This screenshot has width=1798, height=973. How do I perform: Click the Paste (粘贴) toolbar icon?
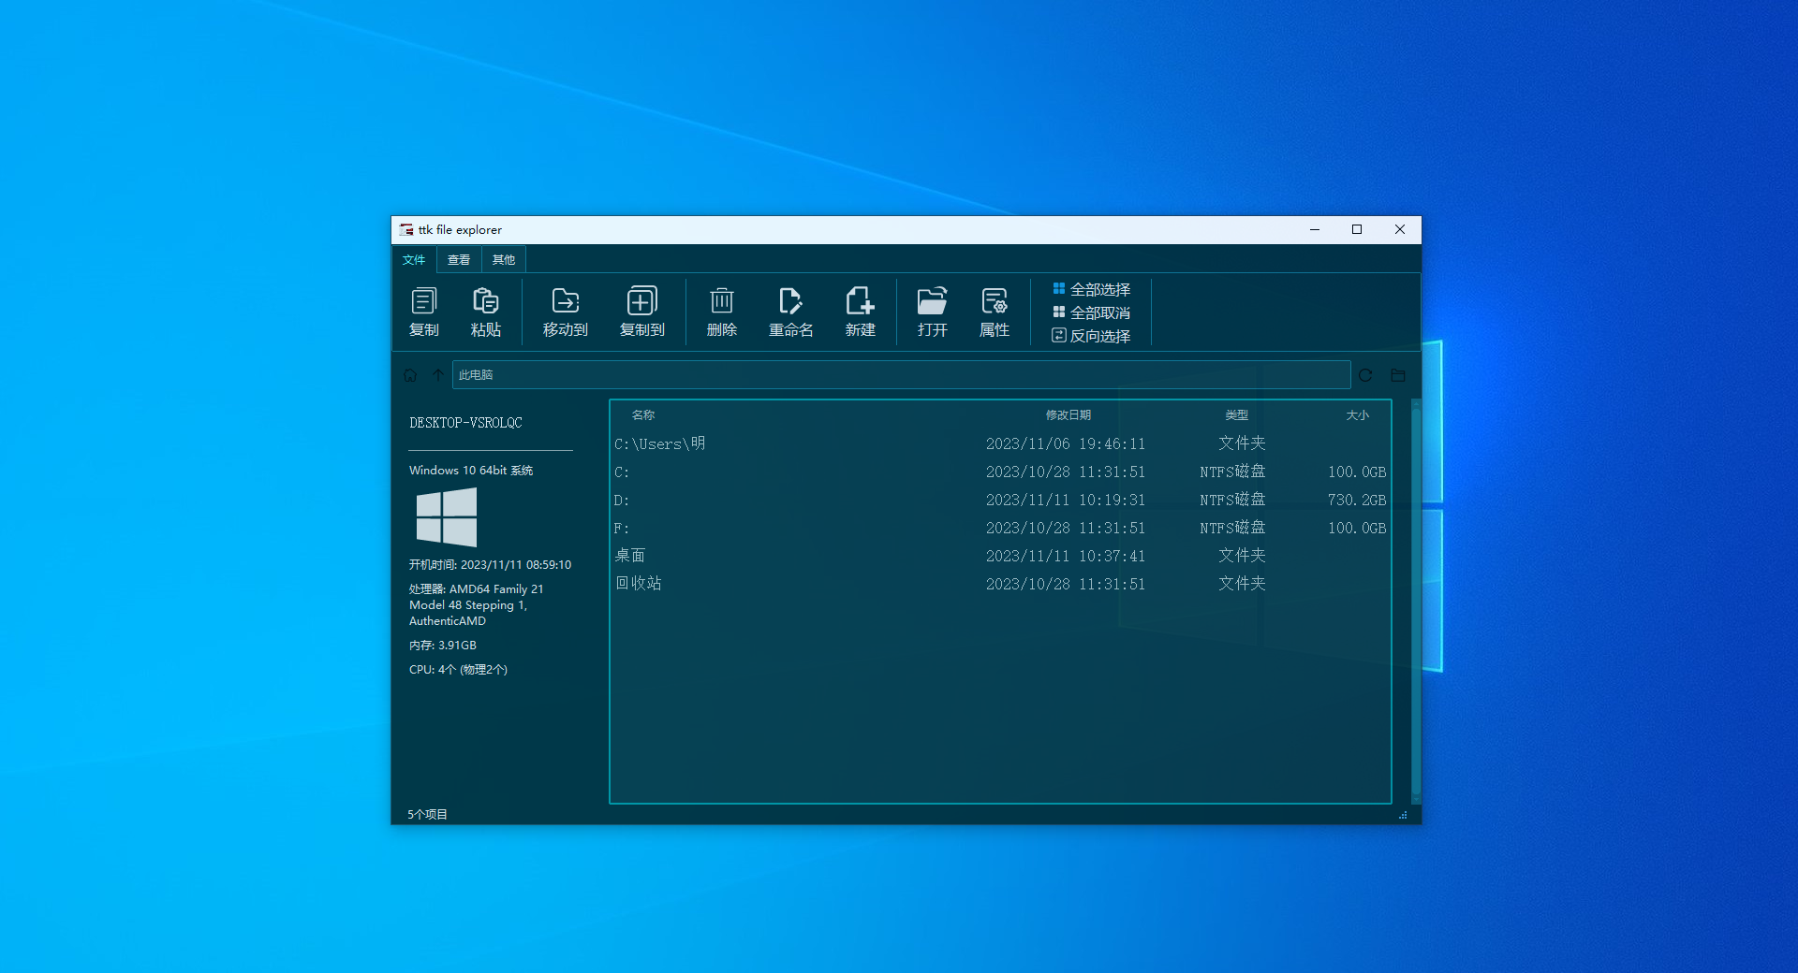(486, 301)
